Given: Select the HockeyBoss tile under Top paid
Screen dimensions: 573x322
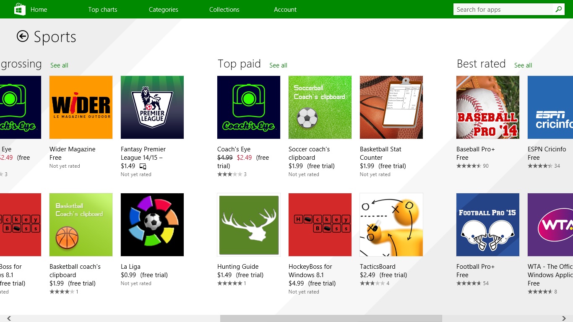Looking at the screenshot, I should [x=320, y=225].
